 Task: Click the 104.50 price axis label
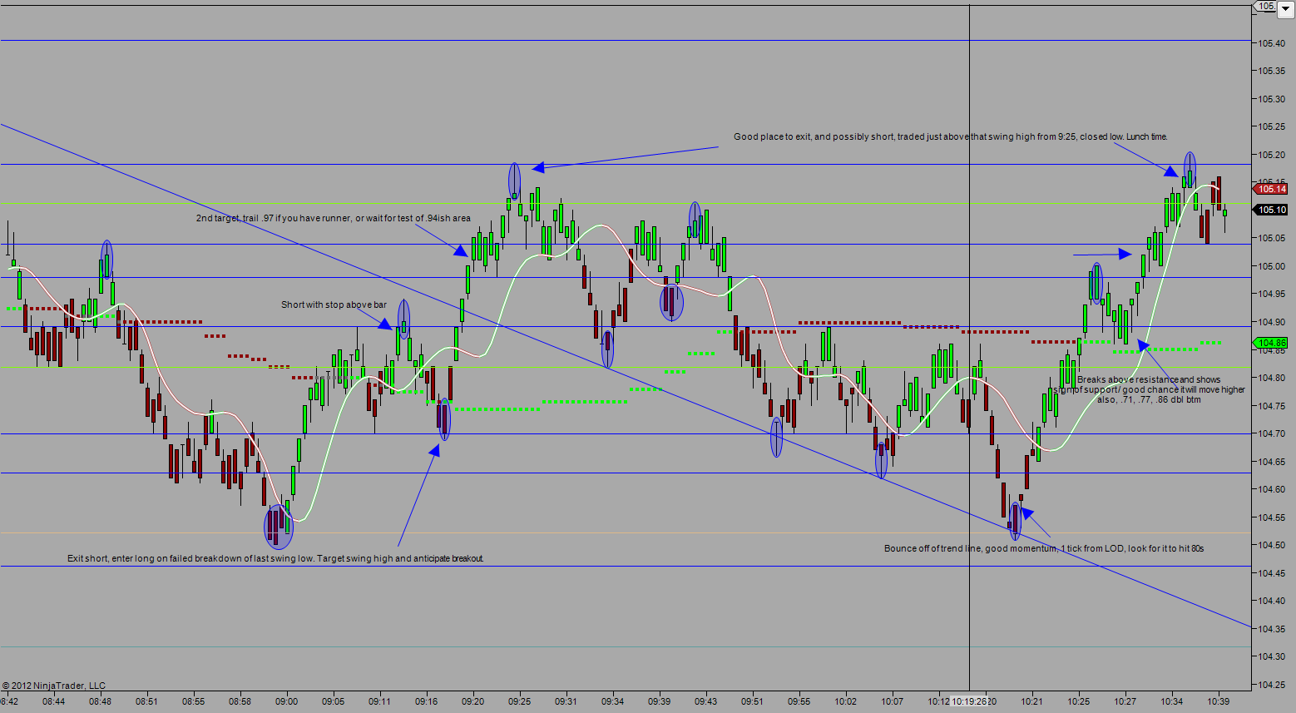(x=1271, y=545)
